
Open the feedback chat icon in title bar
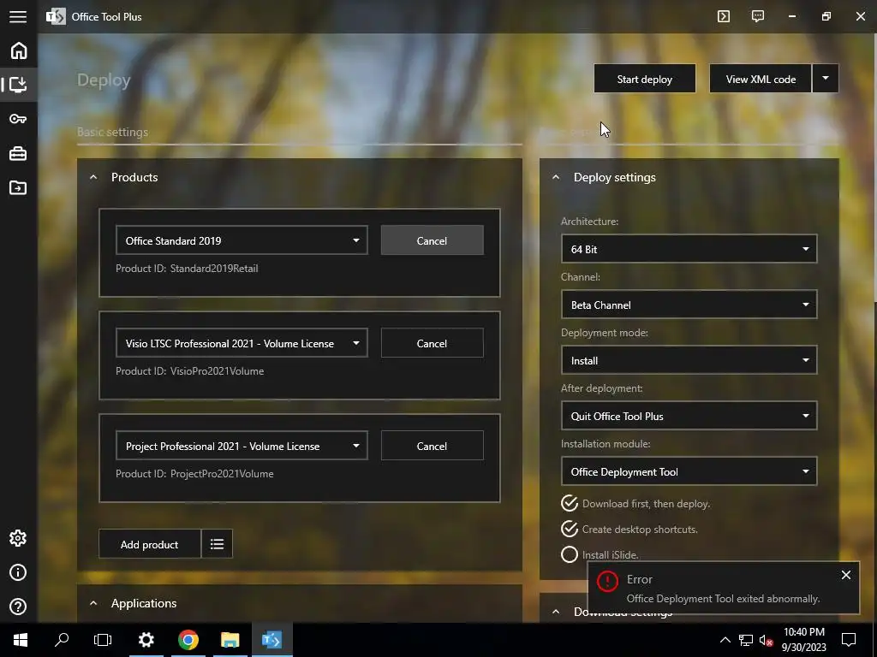(x=758, y=16)
